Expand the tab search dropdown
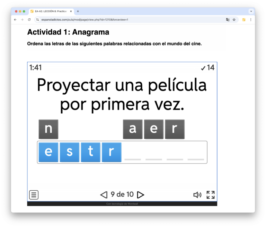 pos(251,11)
